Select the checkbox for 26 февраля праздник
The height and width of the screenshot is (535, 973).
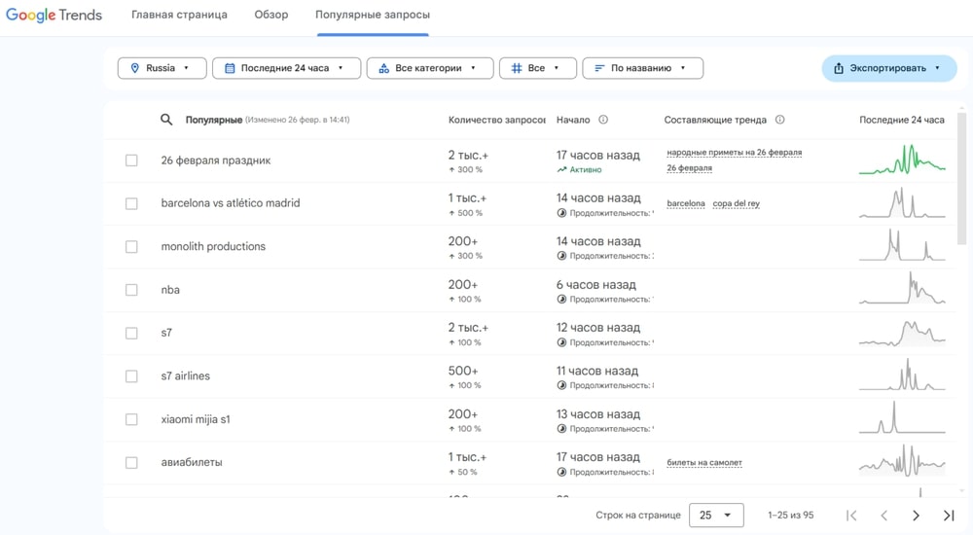pos(131,160)
